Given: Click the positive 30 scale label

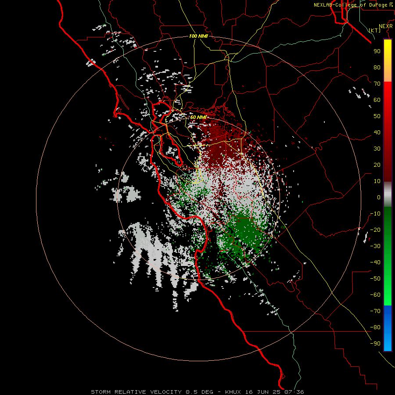Looking at the screenshot, I should (x=377, y=149).
